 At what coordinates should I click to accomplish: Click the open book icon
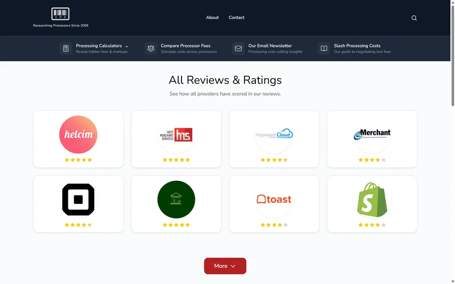click(x=324, y=48)
